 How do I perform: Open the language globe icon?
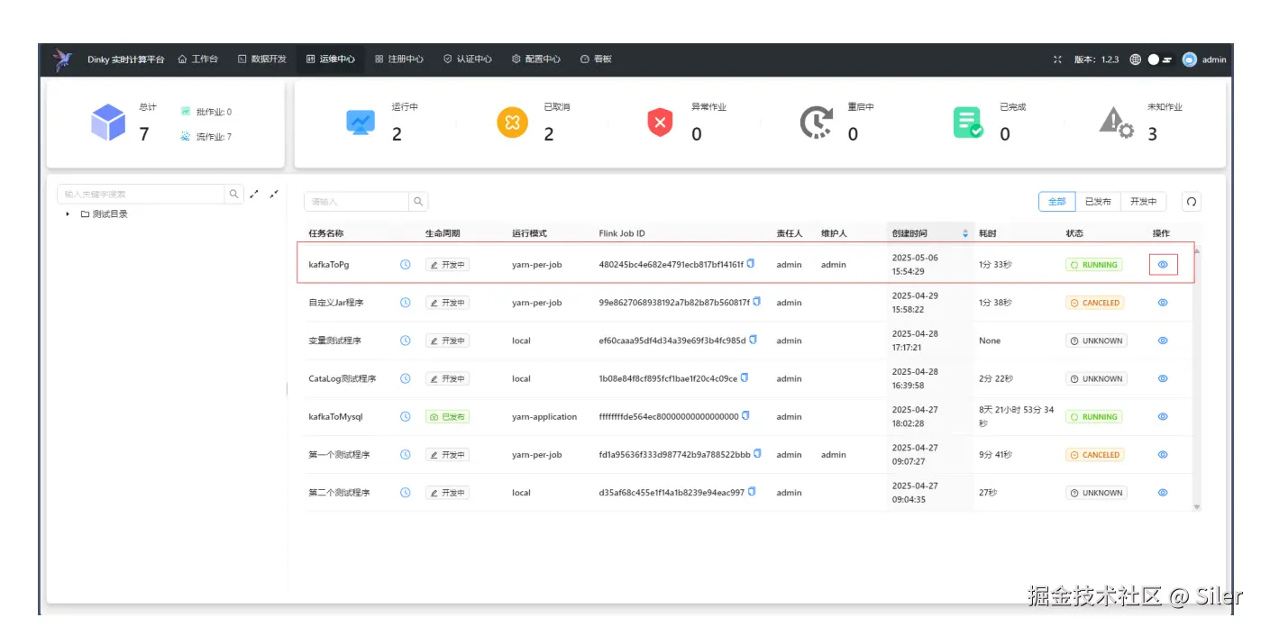[x=1136, y=59]
